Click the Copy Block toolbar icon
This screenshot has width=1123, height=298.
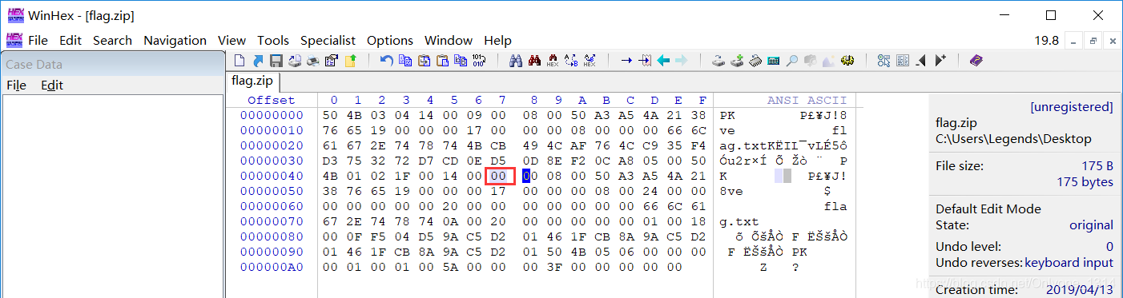pos(405,60)
